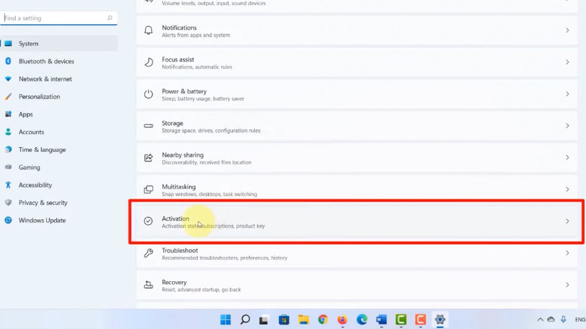Click the search magnifier in Find a setting

(x=110, y=18)
